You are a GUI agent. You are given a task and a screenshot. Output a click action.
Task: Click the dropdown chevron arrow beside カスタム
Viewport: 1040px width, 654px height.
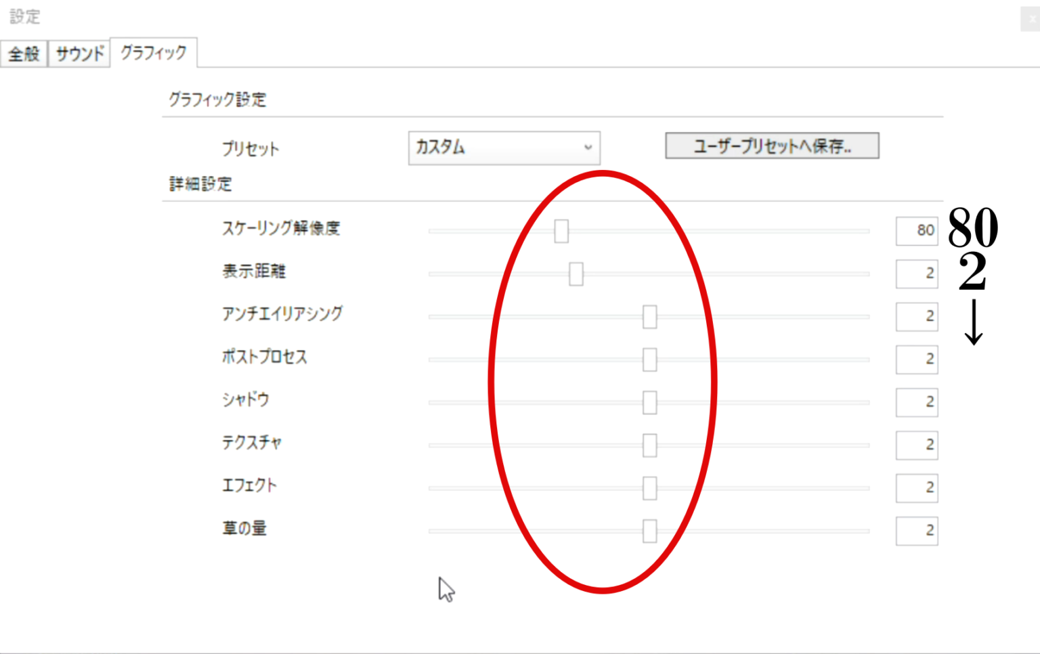click(x=588, y=148)
